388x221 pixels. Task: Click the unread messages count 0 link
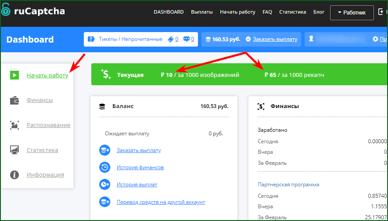coord(193,39)
